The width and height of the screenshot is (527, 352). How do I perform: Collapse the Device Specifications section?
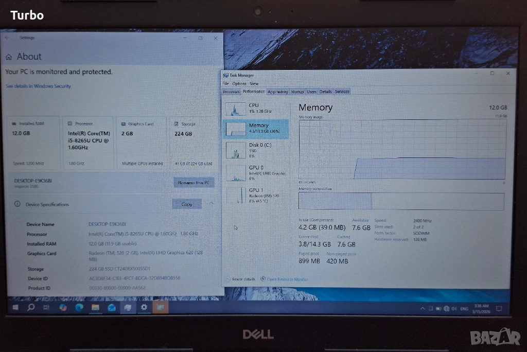click(x=211, y=204)
